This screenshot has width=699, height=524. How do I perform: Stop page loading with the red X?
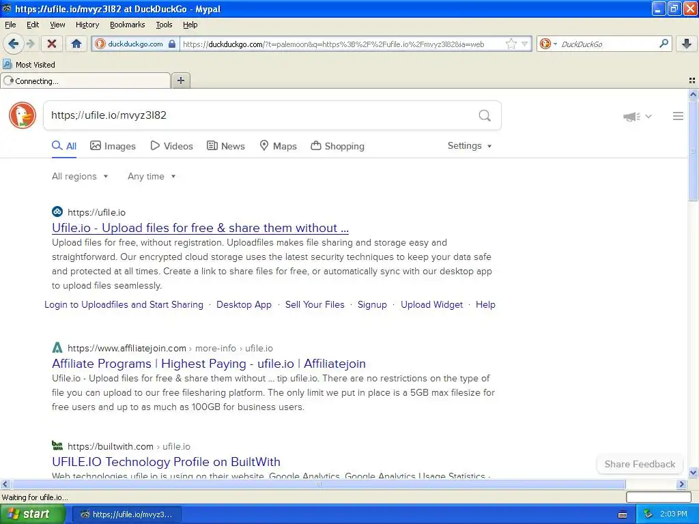(x=52, y=44)
